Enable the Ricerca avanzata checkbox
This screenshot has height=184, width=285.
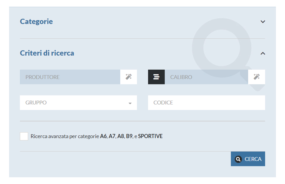coord(24,136)
